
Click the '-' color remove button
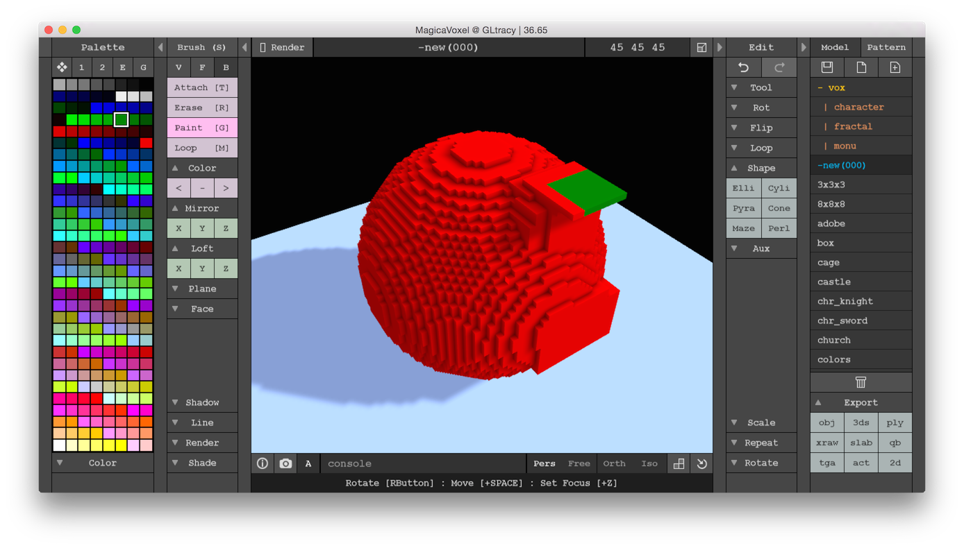click(202, 188)
